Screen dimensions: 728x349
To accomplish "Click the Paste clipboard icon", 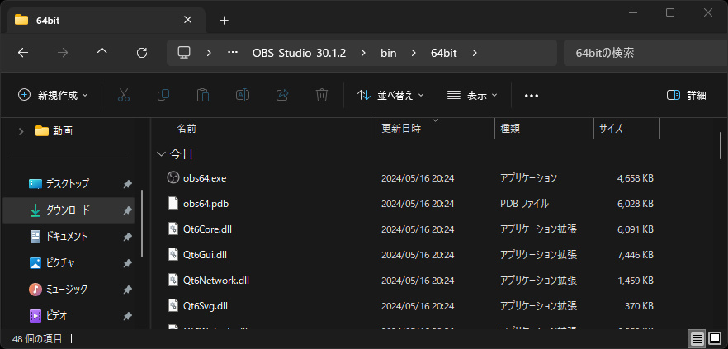I will (x=203, y=95).
